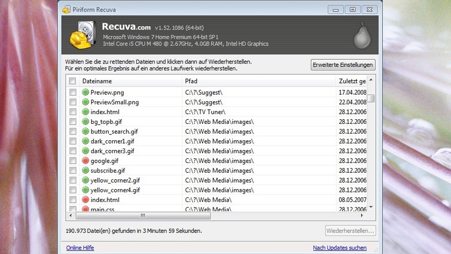Click the red status dot beside google.gif
The height and width of the screenshot is (254, 451).
click(85, 161)
